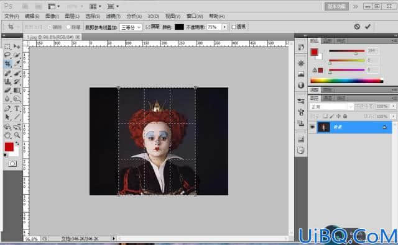Viewport: 398px width, 245px height.
Task: Open the 图像(I) menu
Action: tap(52, 16)
